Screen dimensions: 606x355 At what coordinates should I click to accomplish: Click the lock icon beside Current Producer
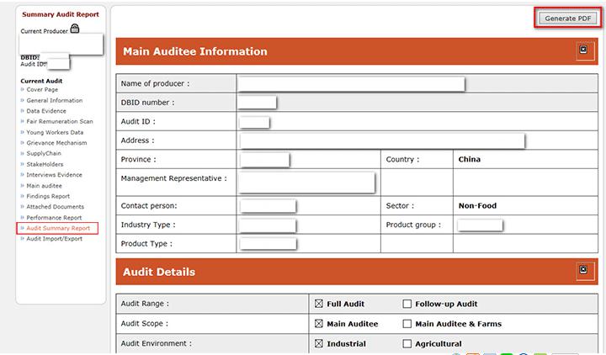(75, 29)
